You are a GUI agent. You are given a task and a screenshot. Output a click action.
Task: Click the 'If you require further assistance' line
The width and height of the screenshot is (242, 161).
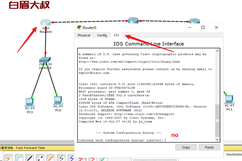coord(145,69)
